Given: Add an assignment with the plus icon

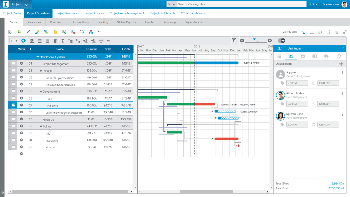Looking at the screenshot, I should click(x=341, y=64).
